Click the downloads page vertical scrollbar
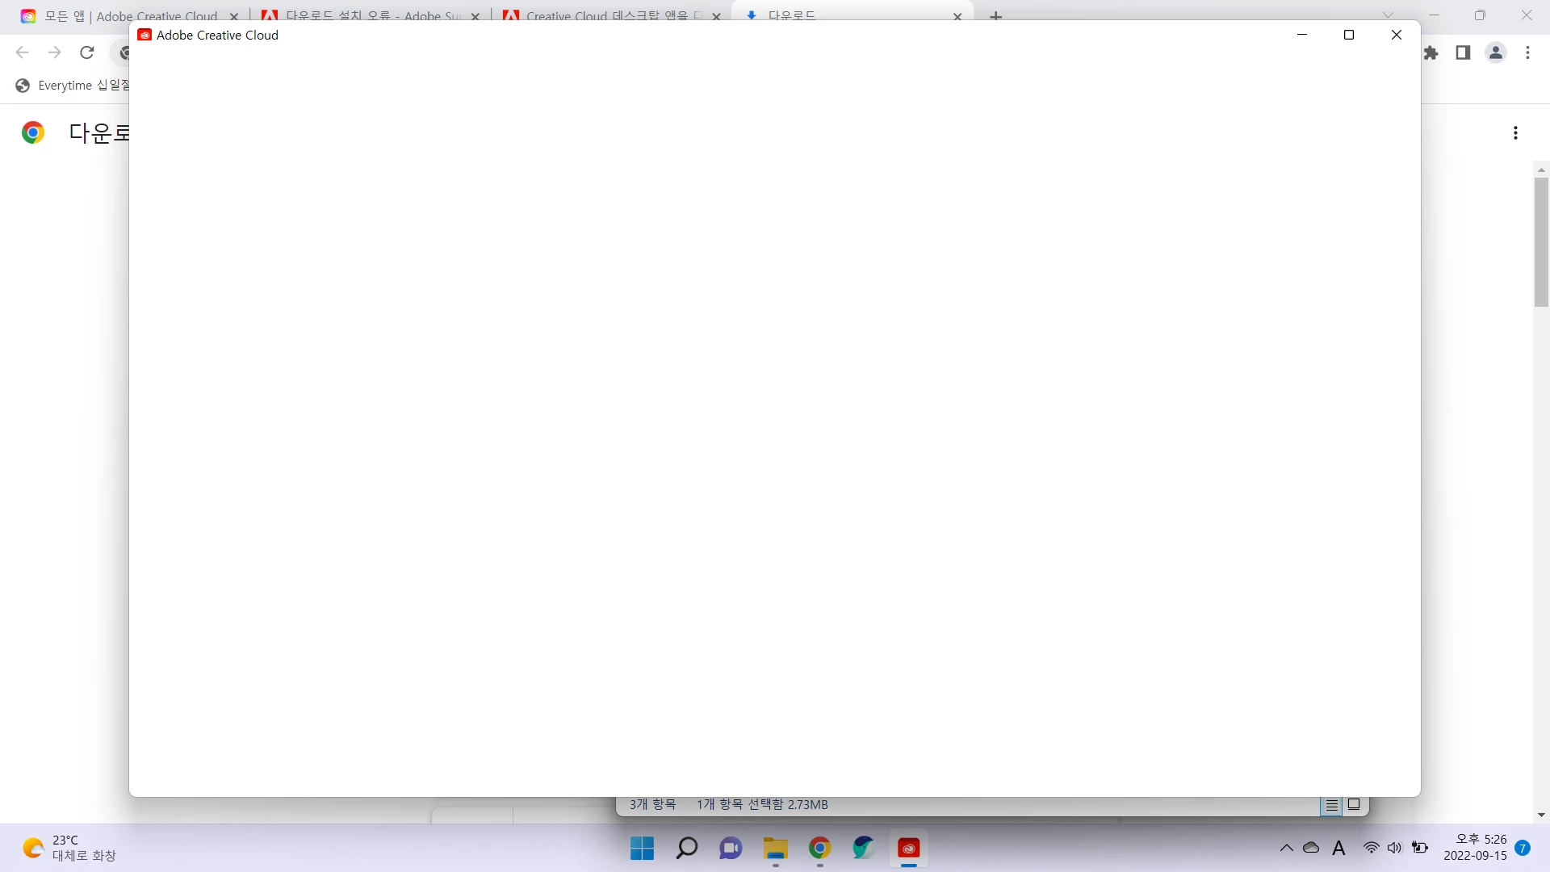This screenshot has width=1550, height=872. pyautogui.click(x=1541, y=242)
